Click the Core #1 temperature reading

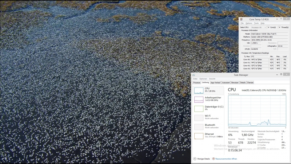[x=260, y=63]
